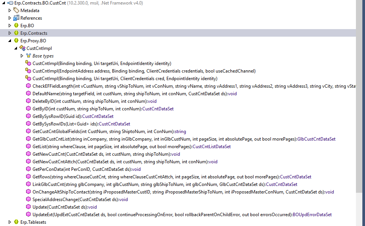
Task: Click the method icon beside GetBySysRowIDs
Action: point(28,124)
